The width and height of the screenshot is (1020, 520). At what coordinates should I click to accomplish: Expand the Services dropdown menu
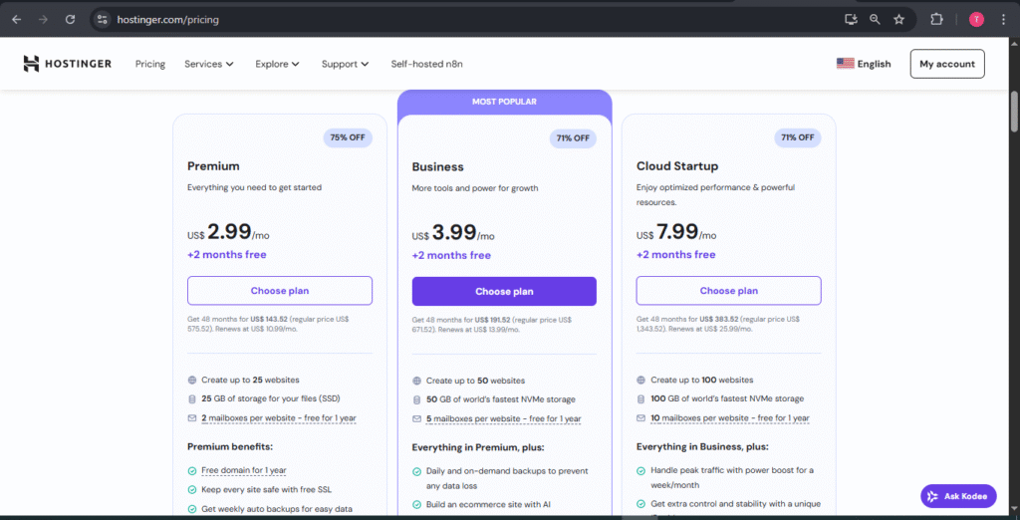pyautogui.click(x=209, y=64)
